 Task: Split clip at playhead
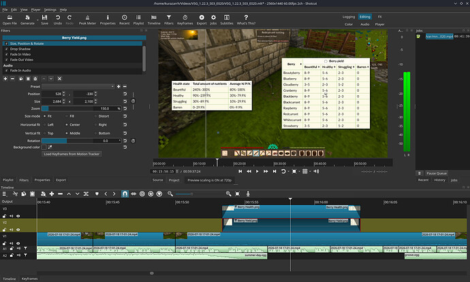(x=86, y=194)
